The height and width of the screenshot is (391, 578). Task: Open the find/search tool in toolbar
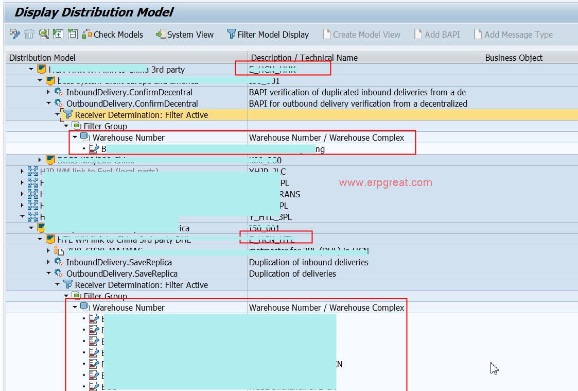click(44, 35)
